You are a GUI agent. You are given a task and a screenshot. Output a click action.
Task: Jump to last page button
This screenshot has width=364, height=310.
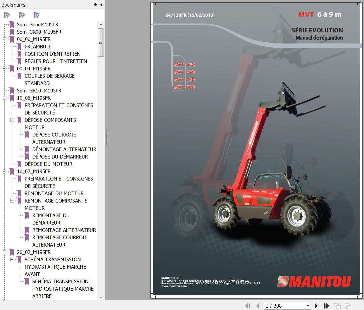click(326, 306)
